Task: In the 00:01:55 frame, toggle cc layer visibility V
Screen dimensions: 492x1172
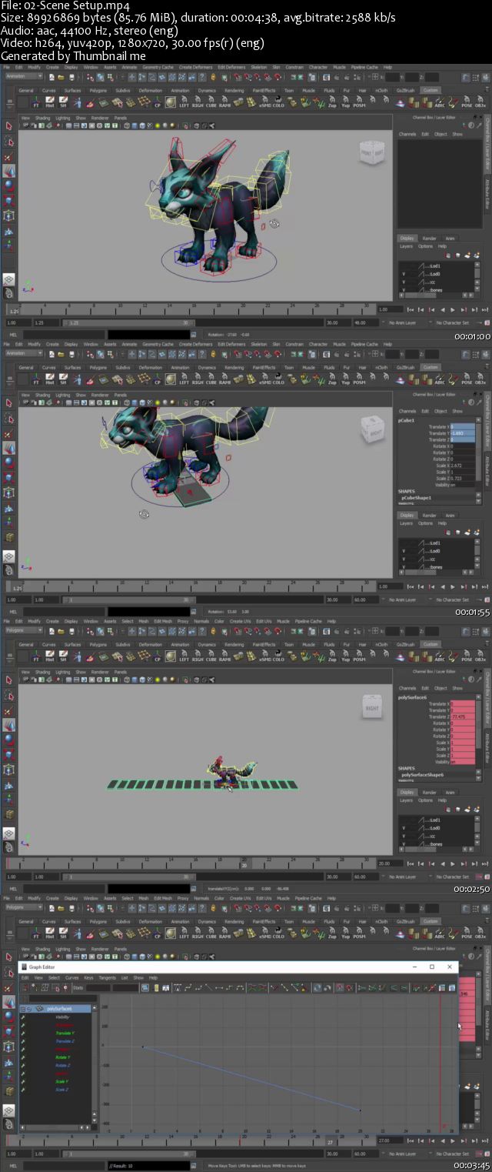Action: [403, 559]
